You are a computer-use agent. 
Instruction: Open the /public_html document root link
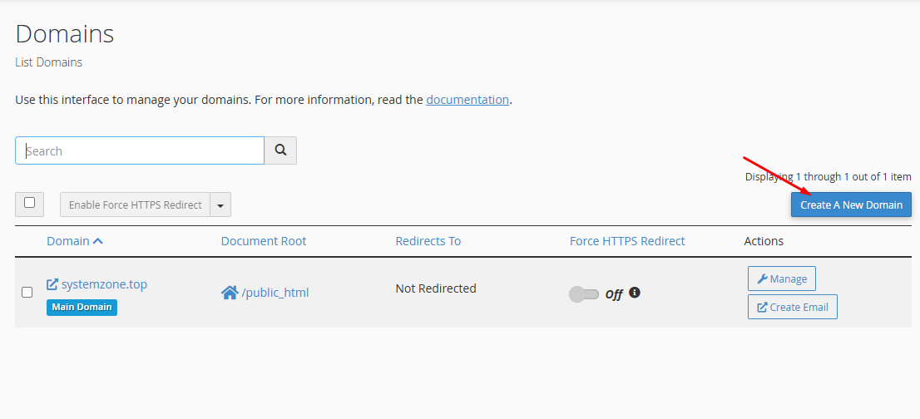[x=275, y=293]
